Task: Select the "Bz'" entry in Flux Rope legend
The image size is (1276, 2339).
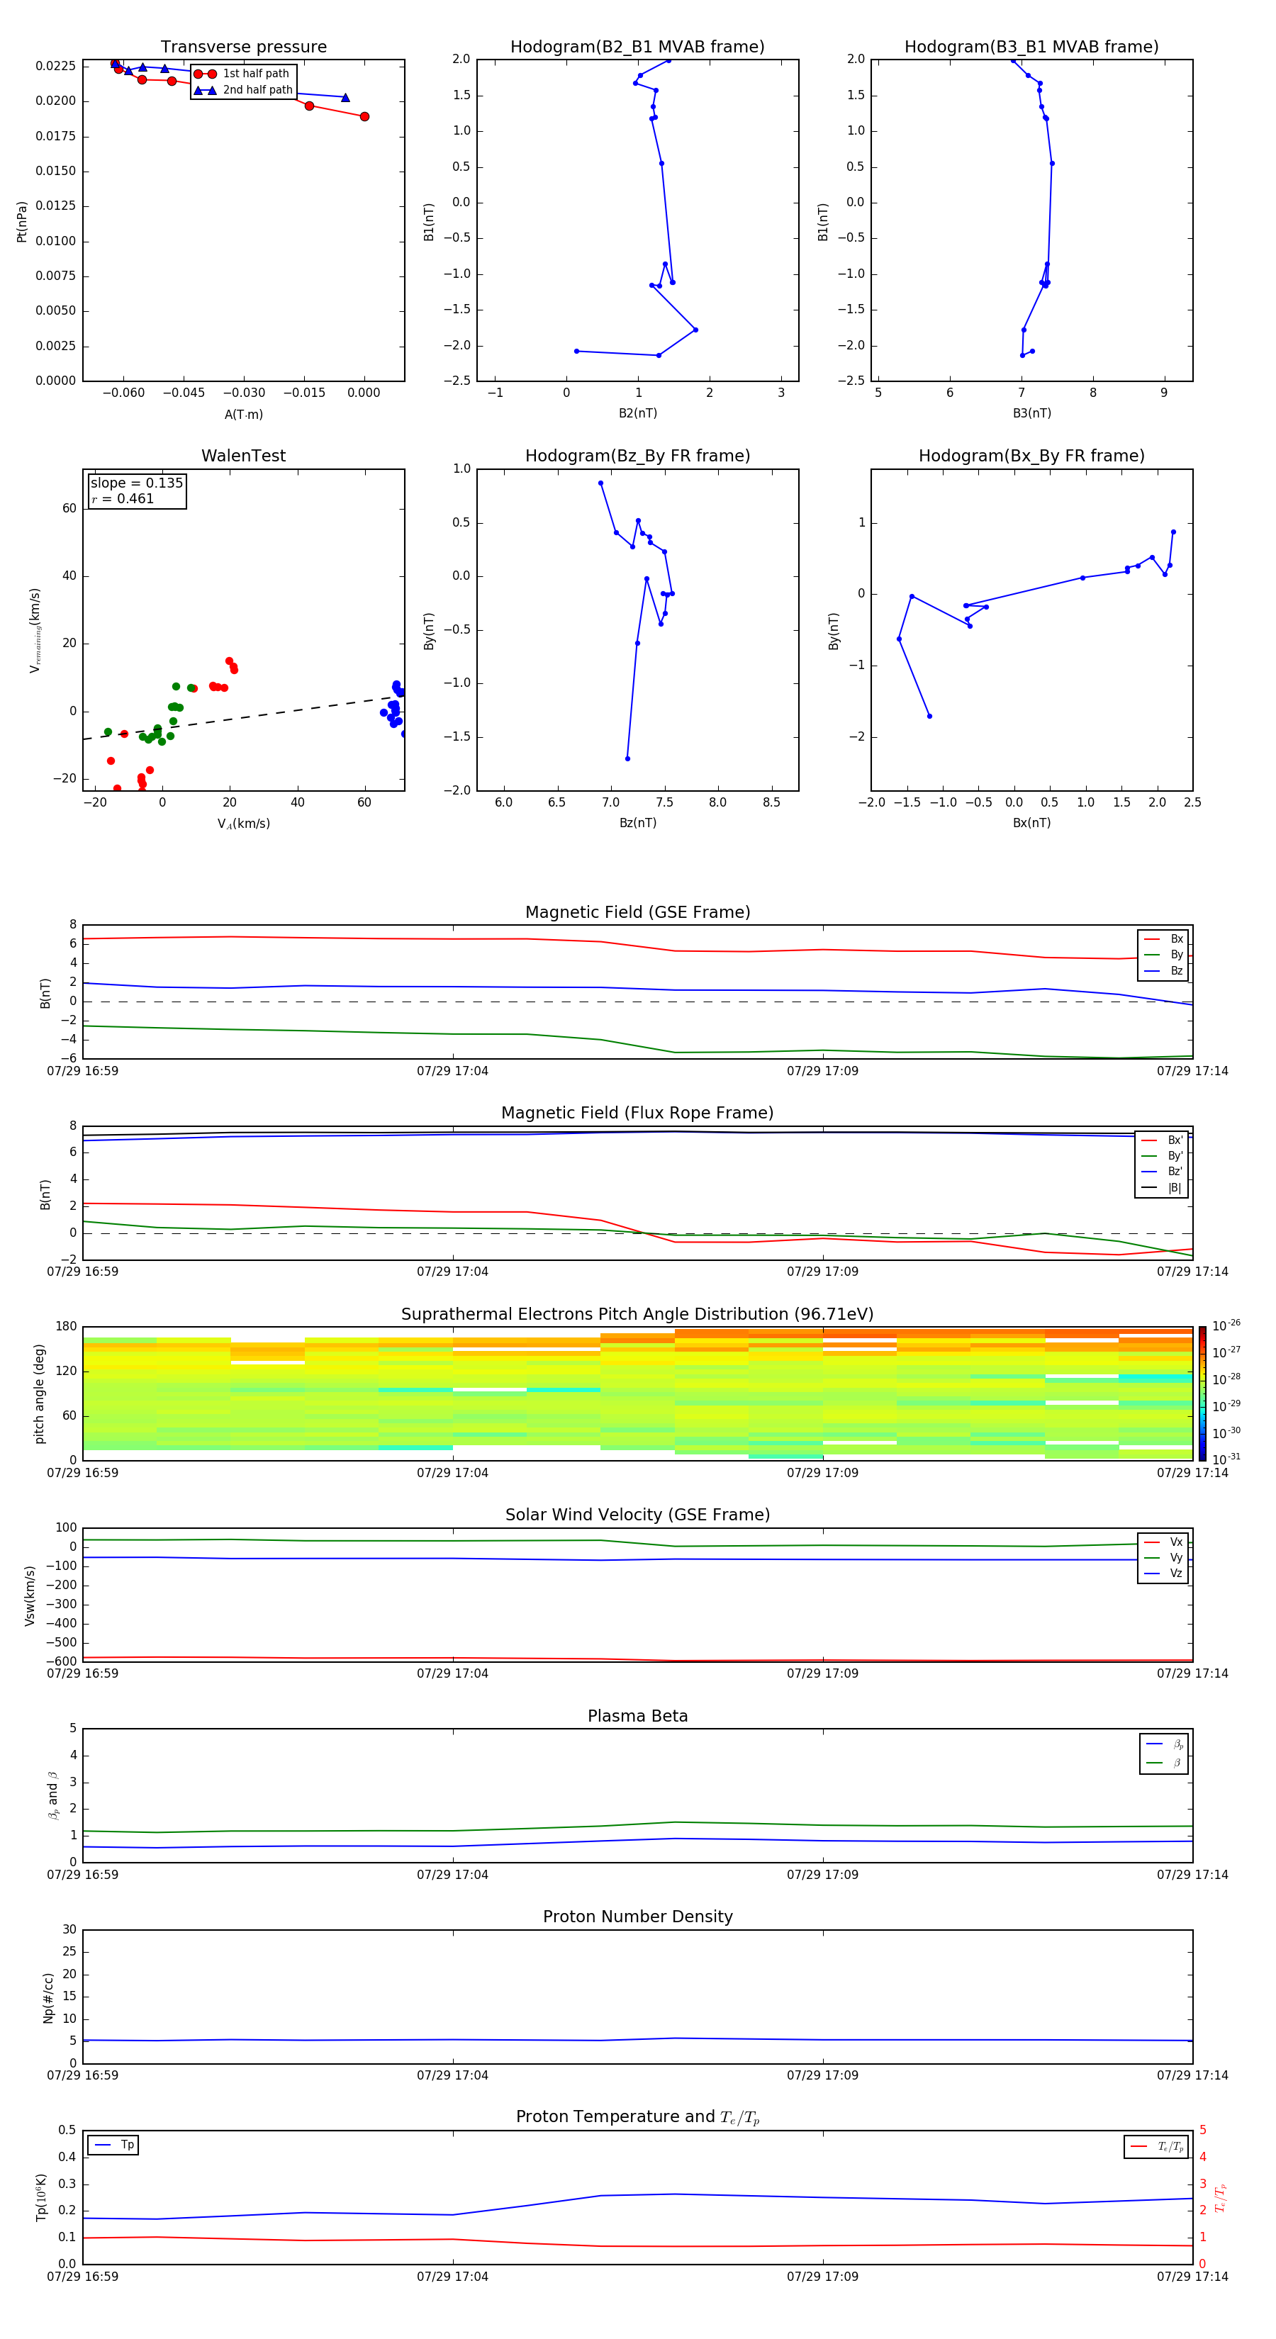Action: (x=1162, y=1172)
